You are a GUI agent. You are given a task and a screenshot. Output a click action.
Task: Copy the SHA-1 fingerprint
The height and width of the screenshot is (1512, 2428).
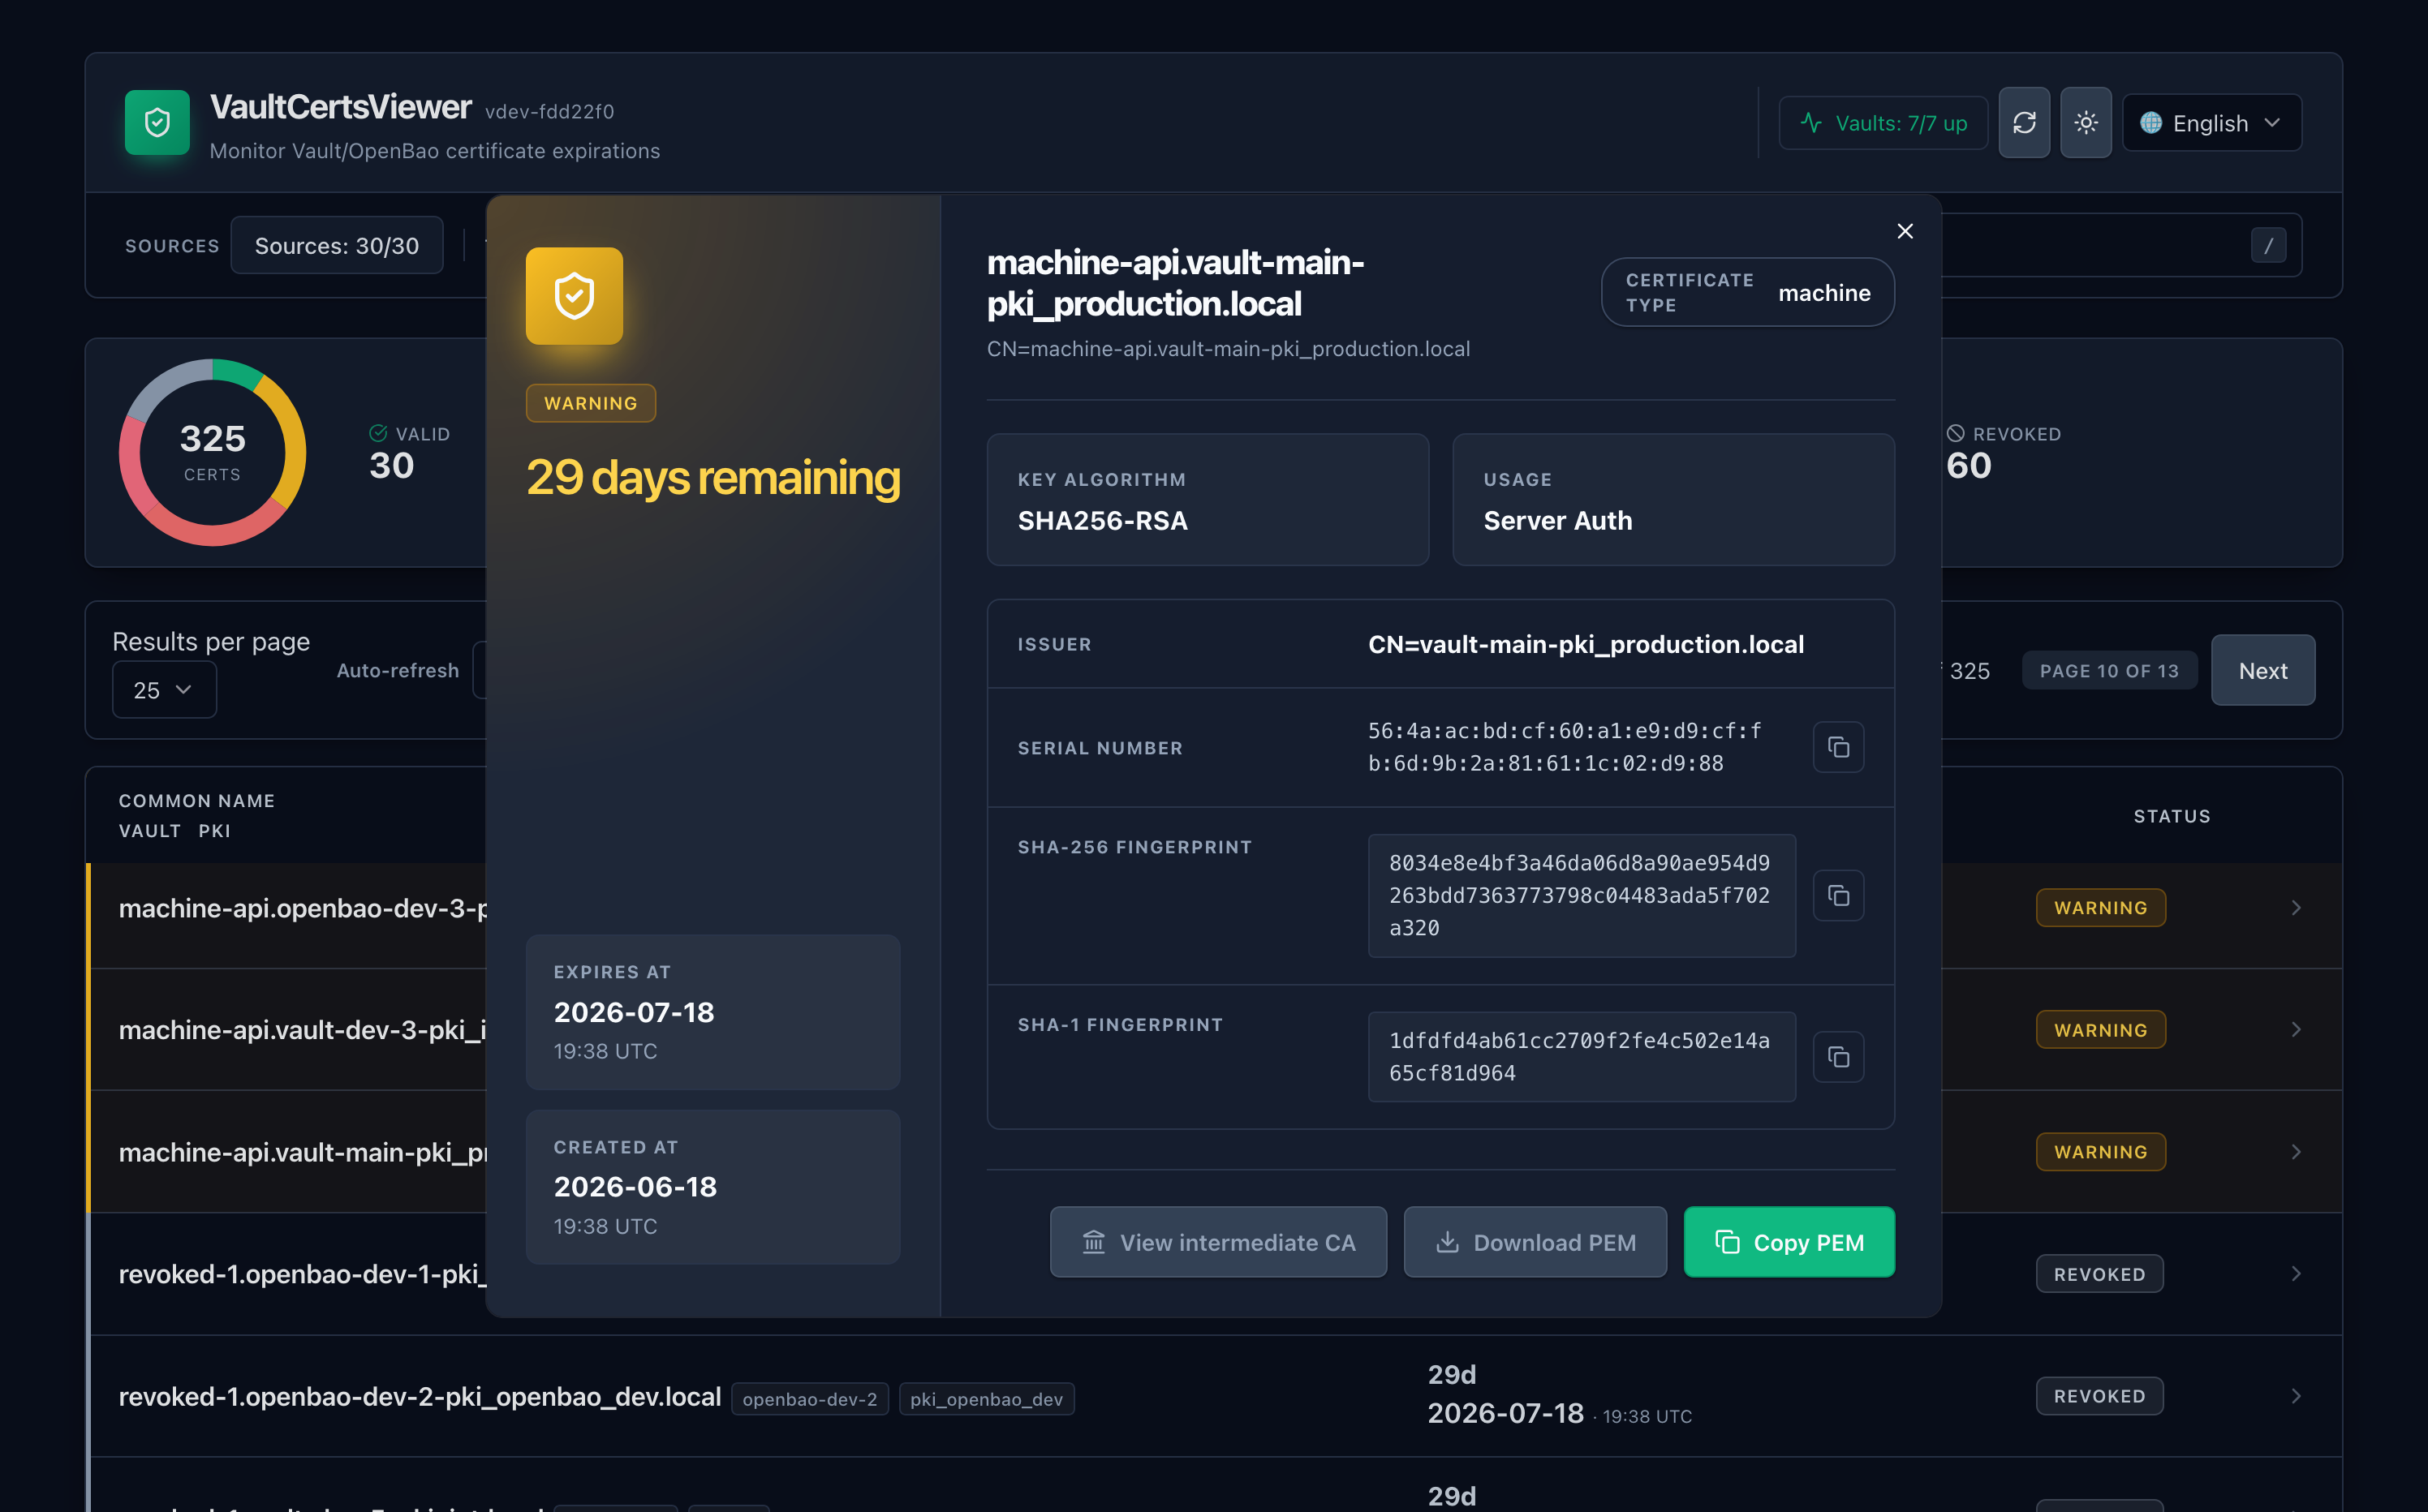[1838, 1057]
